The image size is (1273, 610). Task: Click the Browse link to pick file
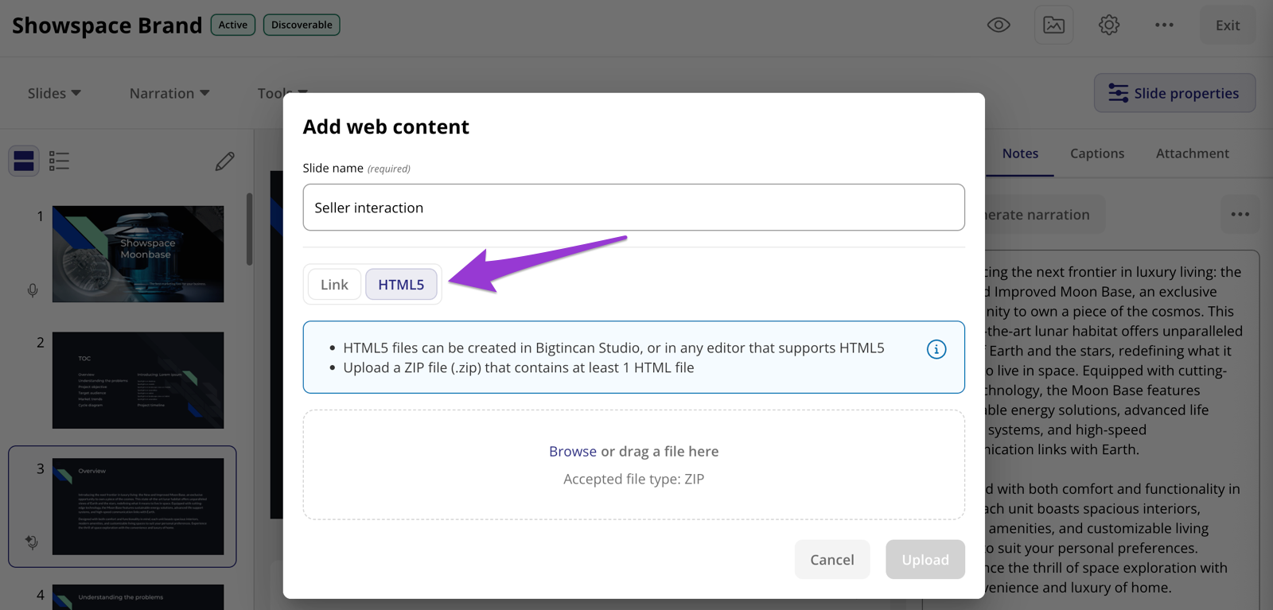[572, 451]
